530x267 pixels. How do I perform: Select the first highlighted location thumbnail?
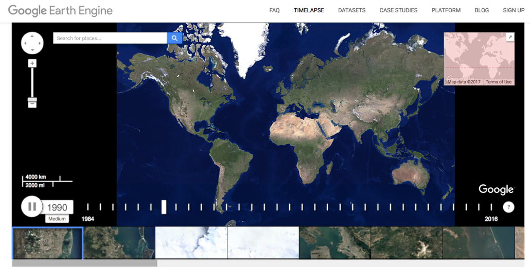pos(48,243)
